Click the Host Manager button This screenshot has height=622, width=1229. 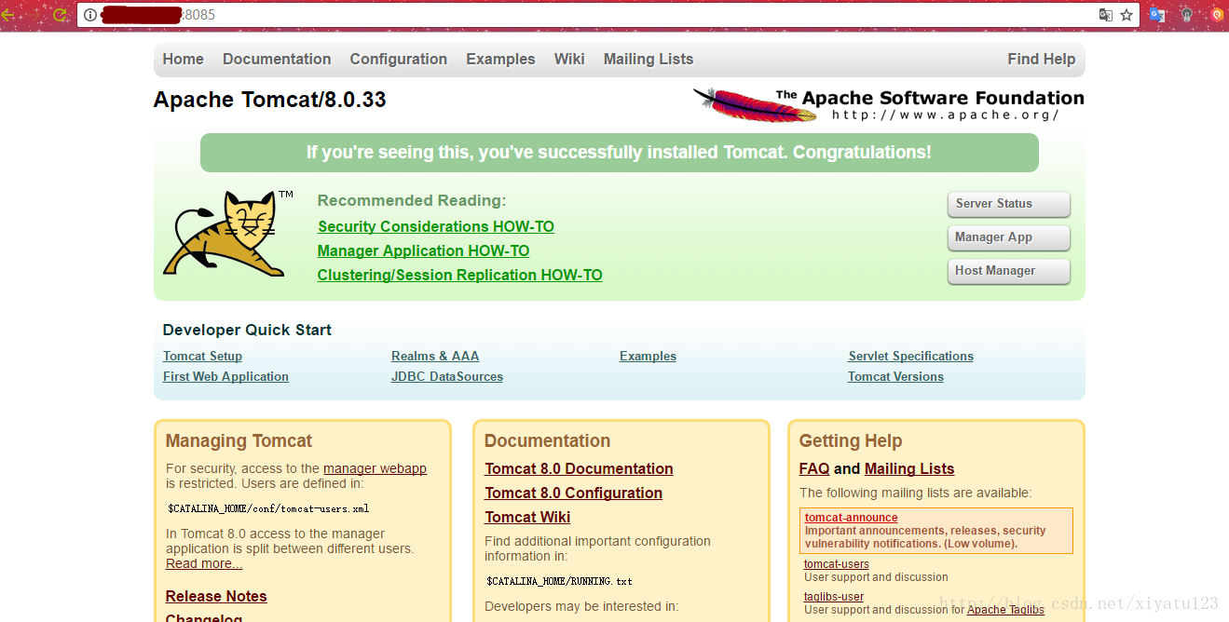pos(1008,271)
